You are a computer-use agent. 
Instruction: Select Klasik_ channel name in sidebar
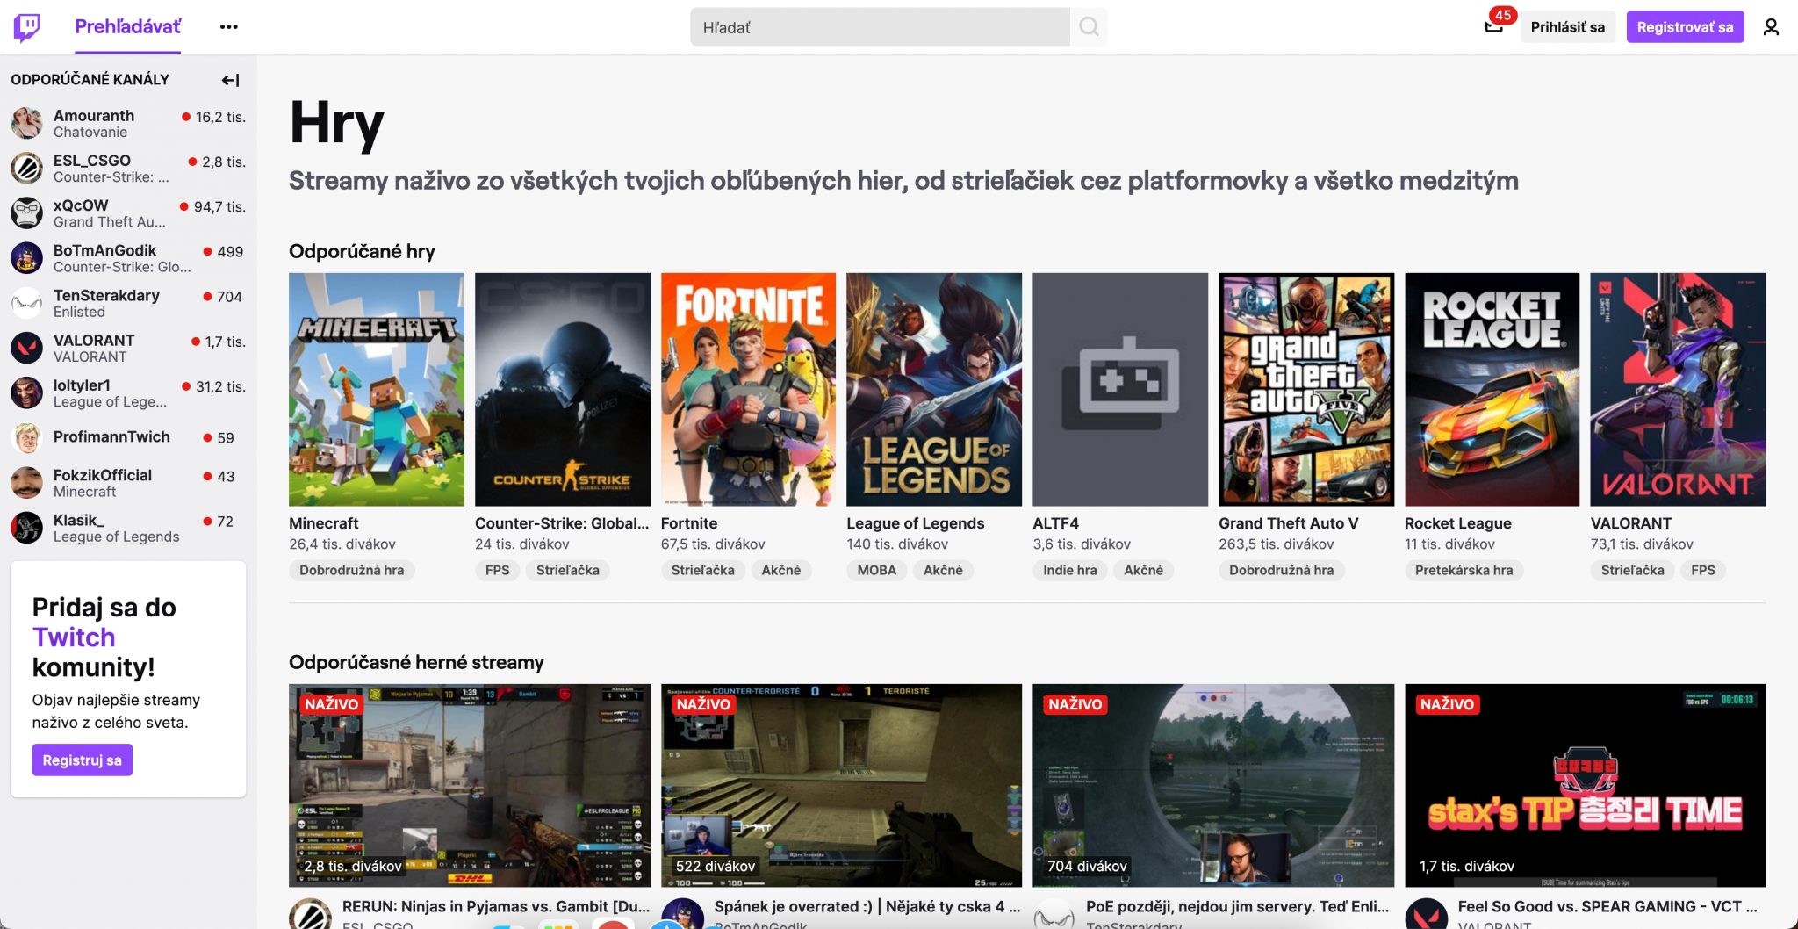pyautogui.click(x=79, y=520)
